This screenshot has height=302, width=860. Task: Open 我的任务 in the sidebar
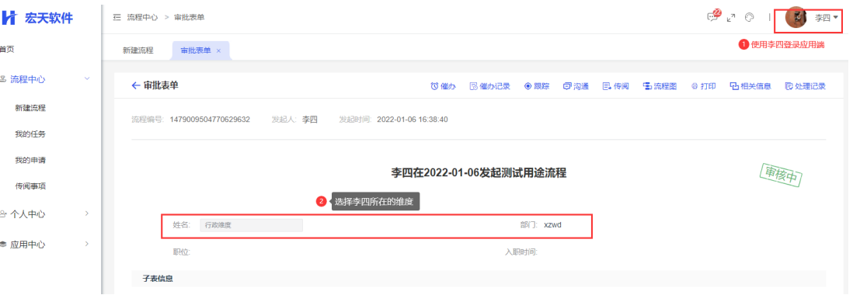30,134
